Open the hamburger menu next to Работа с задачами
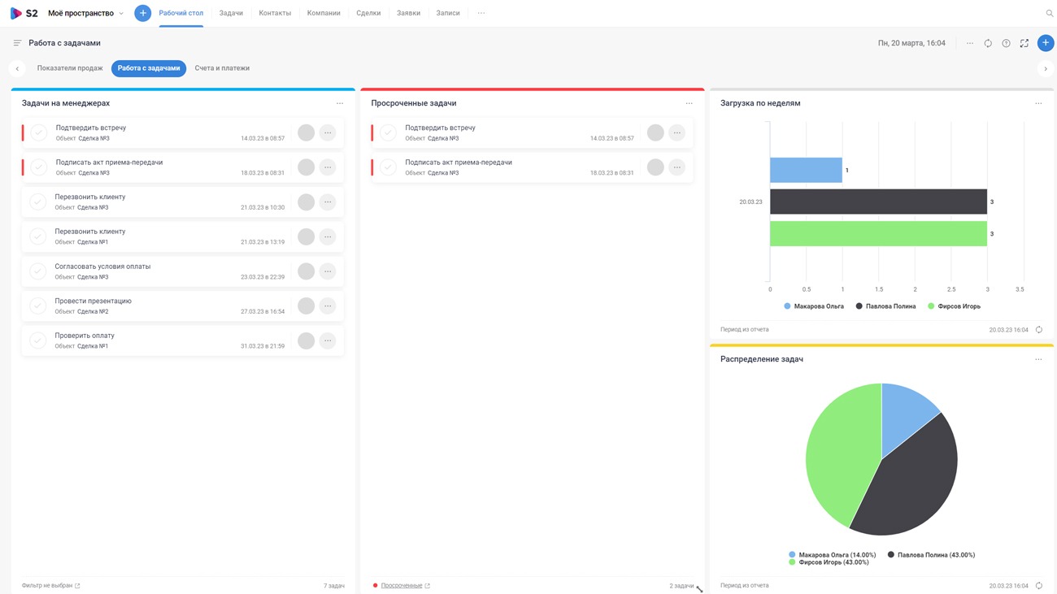This screenshot has height=594, width=1057. [x=17, y=43]
